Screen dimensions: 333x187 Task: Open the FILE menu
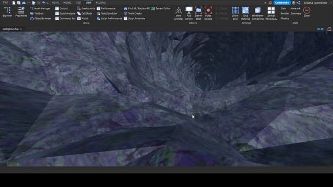(6, 3)
